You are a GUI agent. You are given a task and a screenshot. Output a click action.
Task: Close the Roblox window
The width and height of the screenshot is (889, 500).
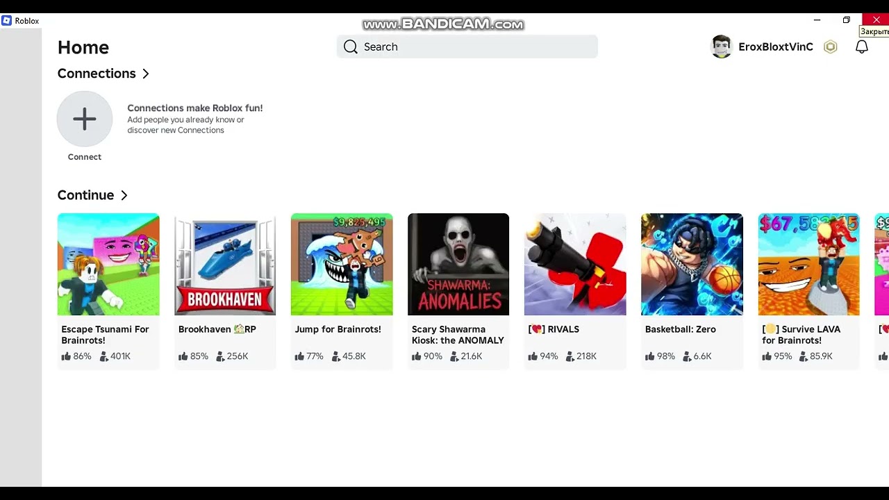point(876,20)
